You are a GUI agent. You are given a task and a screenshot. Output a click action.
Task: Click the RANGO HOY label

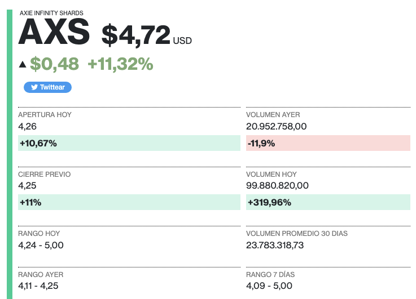[39, 234]
